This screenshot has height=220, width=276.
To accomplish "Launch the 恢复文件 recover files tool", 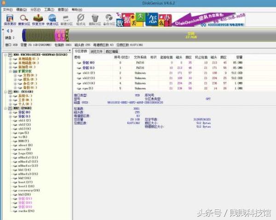I will point(38,20).
